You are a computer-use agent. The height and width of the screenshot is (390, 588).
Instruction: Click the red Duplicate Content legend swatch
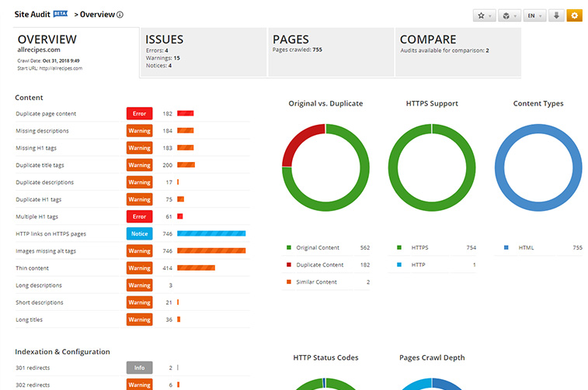click(289, 265)
